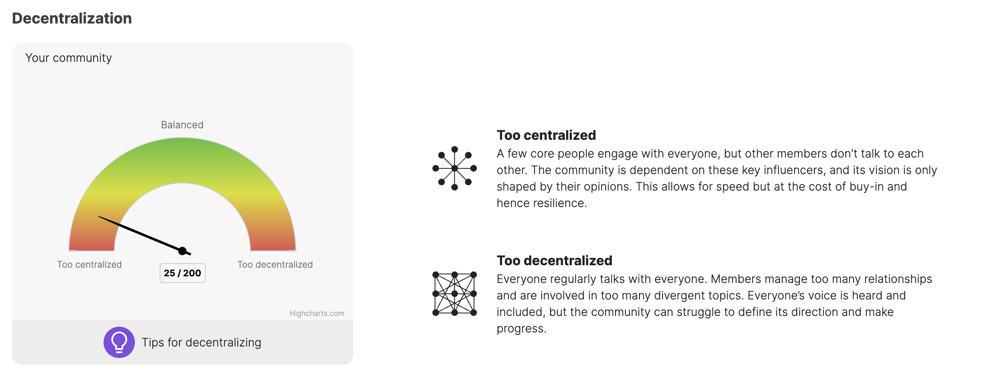Click the Too decentralized label under the gauge
The height and width of the screenshot is (377, 986).
pos(275,265)
